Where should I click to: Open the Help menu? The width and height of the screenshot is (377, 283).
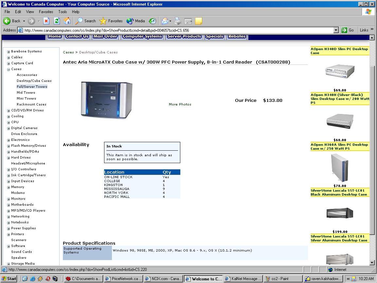(x=76, y=11)
